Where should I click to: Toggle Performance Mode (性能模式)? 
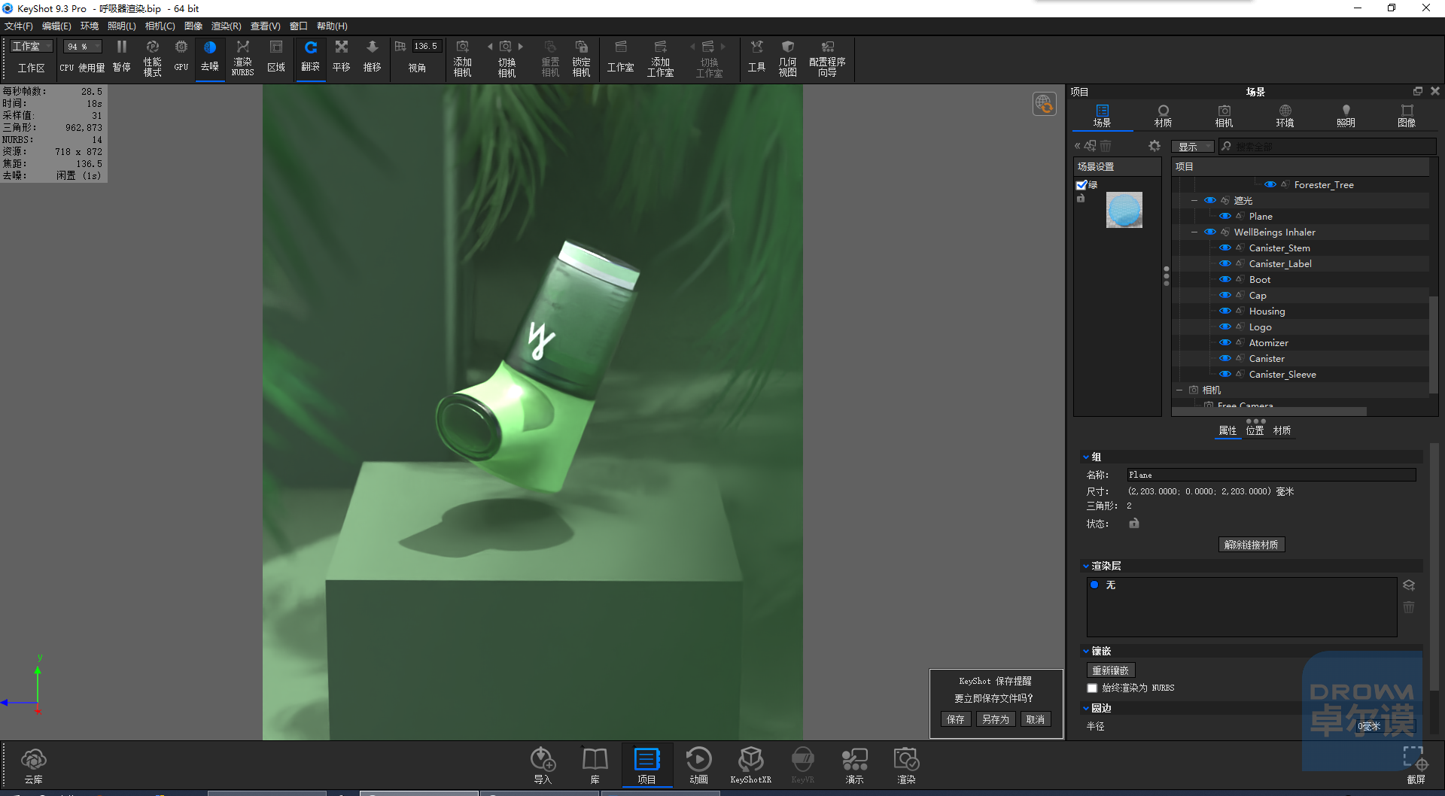click(x=153, y=57)
